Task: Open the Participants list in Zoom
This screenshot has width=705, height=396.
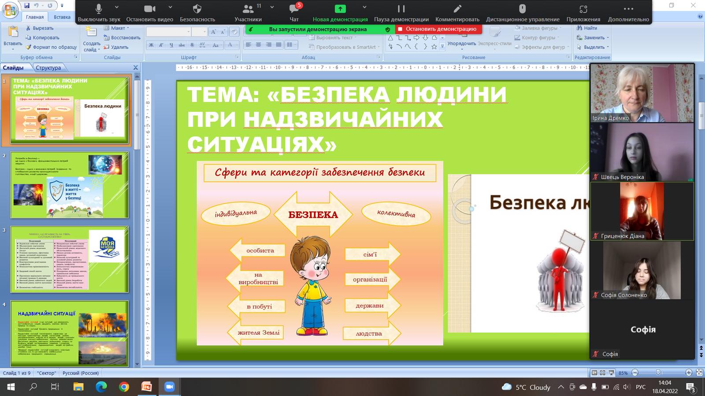Action: (x=248, y=12)
